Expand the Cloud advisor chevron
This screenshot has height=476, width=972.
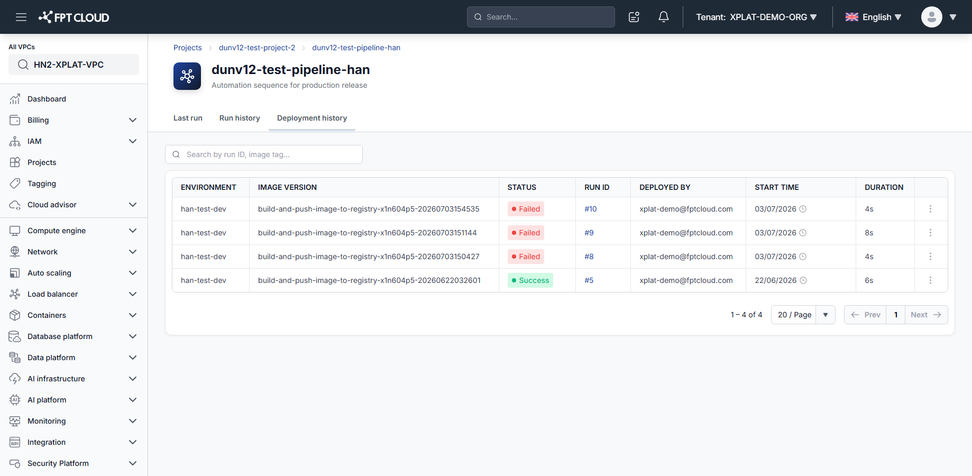133,205
